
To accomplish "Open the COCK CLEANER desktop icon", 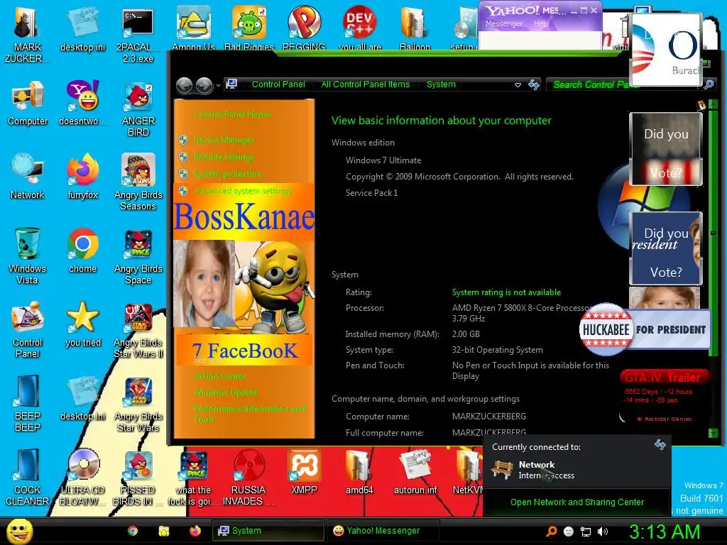I will pyautogui.click(x=28, y=478).
